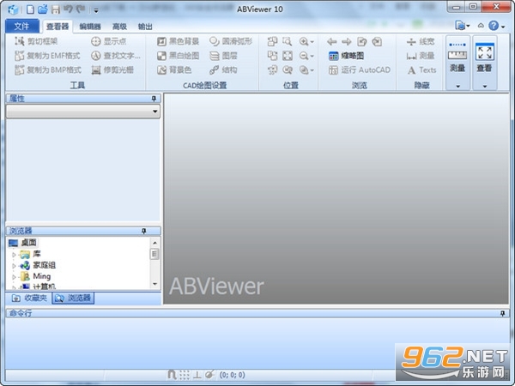
Task: Click the save icon in quick access bar
Action: click(55, 9)
